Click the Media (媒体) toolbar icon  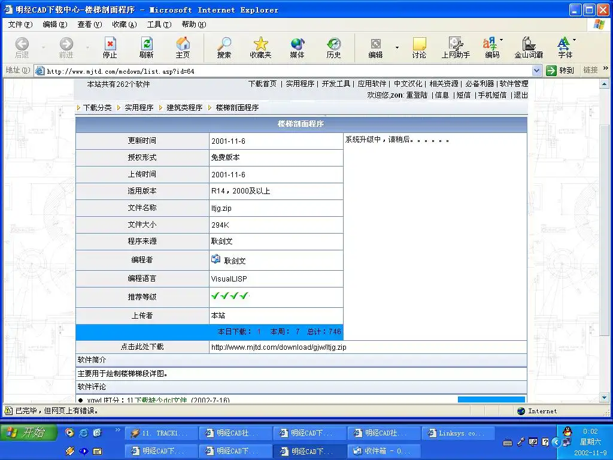pyautogui.click(x=297, y=47)
